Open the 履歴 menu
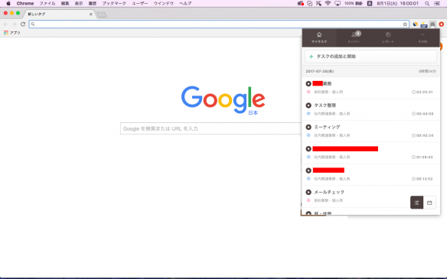The image size is (447, 279). coord(93,3)
